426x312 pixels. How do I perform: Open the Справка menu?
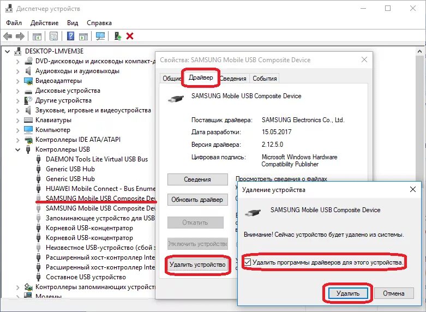(x=99, y=23)
